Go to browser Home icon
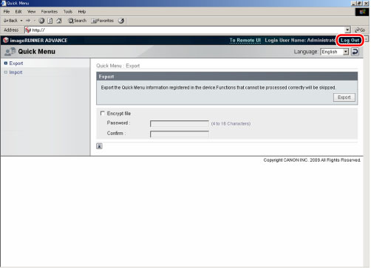This screenshot has height=268, width=371. pyautogui.click(x=59, y=21)
